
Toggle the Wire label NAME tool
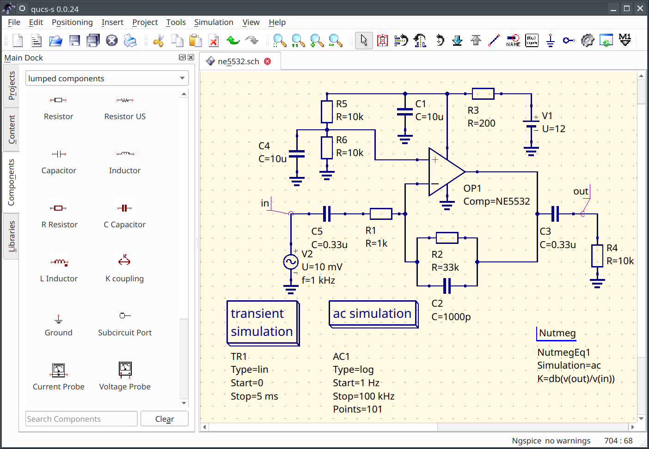coord(513,41)
